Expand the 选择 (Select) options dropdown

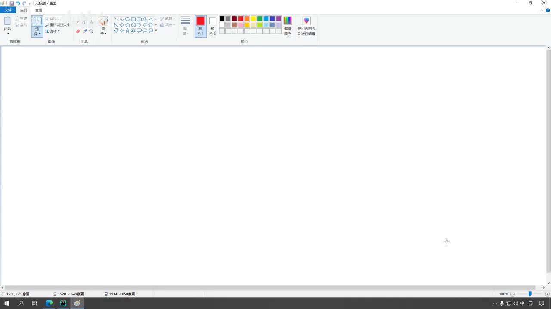click(37, 31)
